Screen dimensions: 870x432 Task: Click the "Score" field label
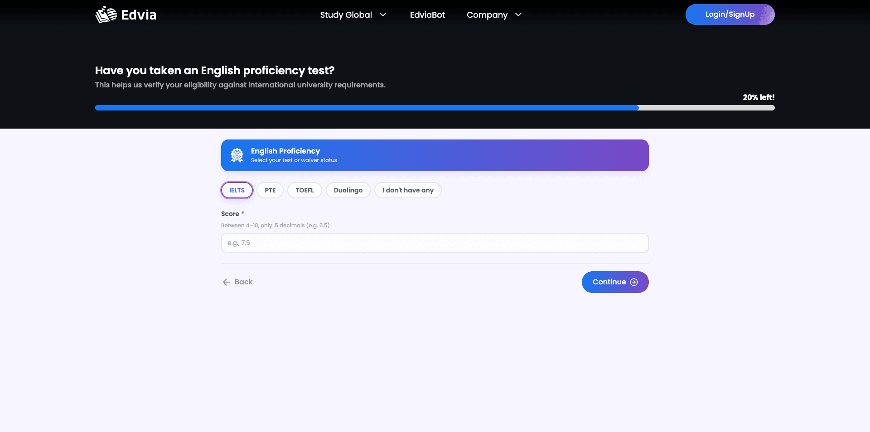pyautogui.click(x=230, y=214)
